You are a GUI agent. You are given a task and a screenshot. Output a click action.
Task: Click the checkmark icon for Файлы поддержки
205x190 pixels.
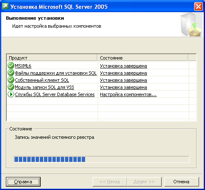pos(11,73)
